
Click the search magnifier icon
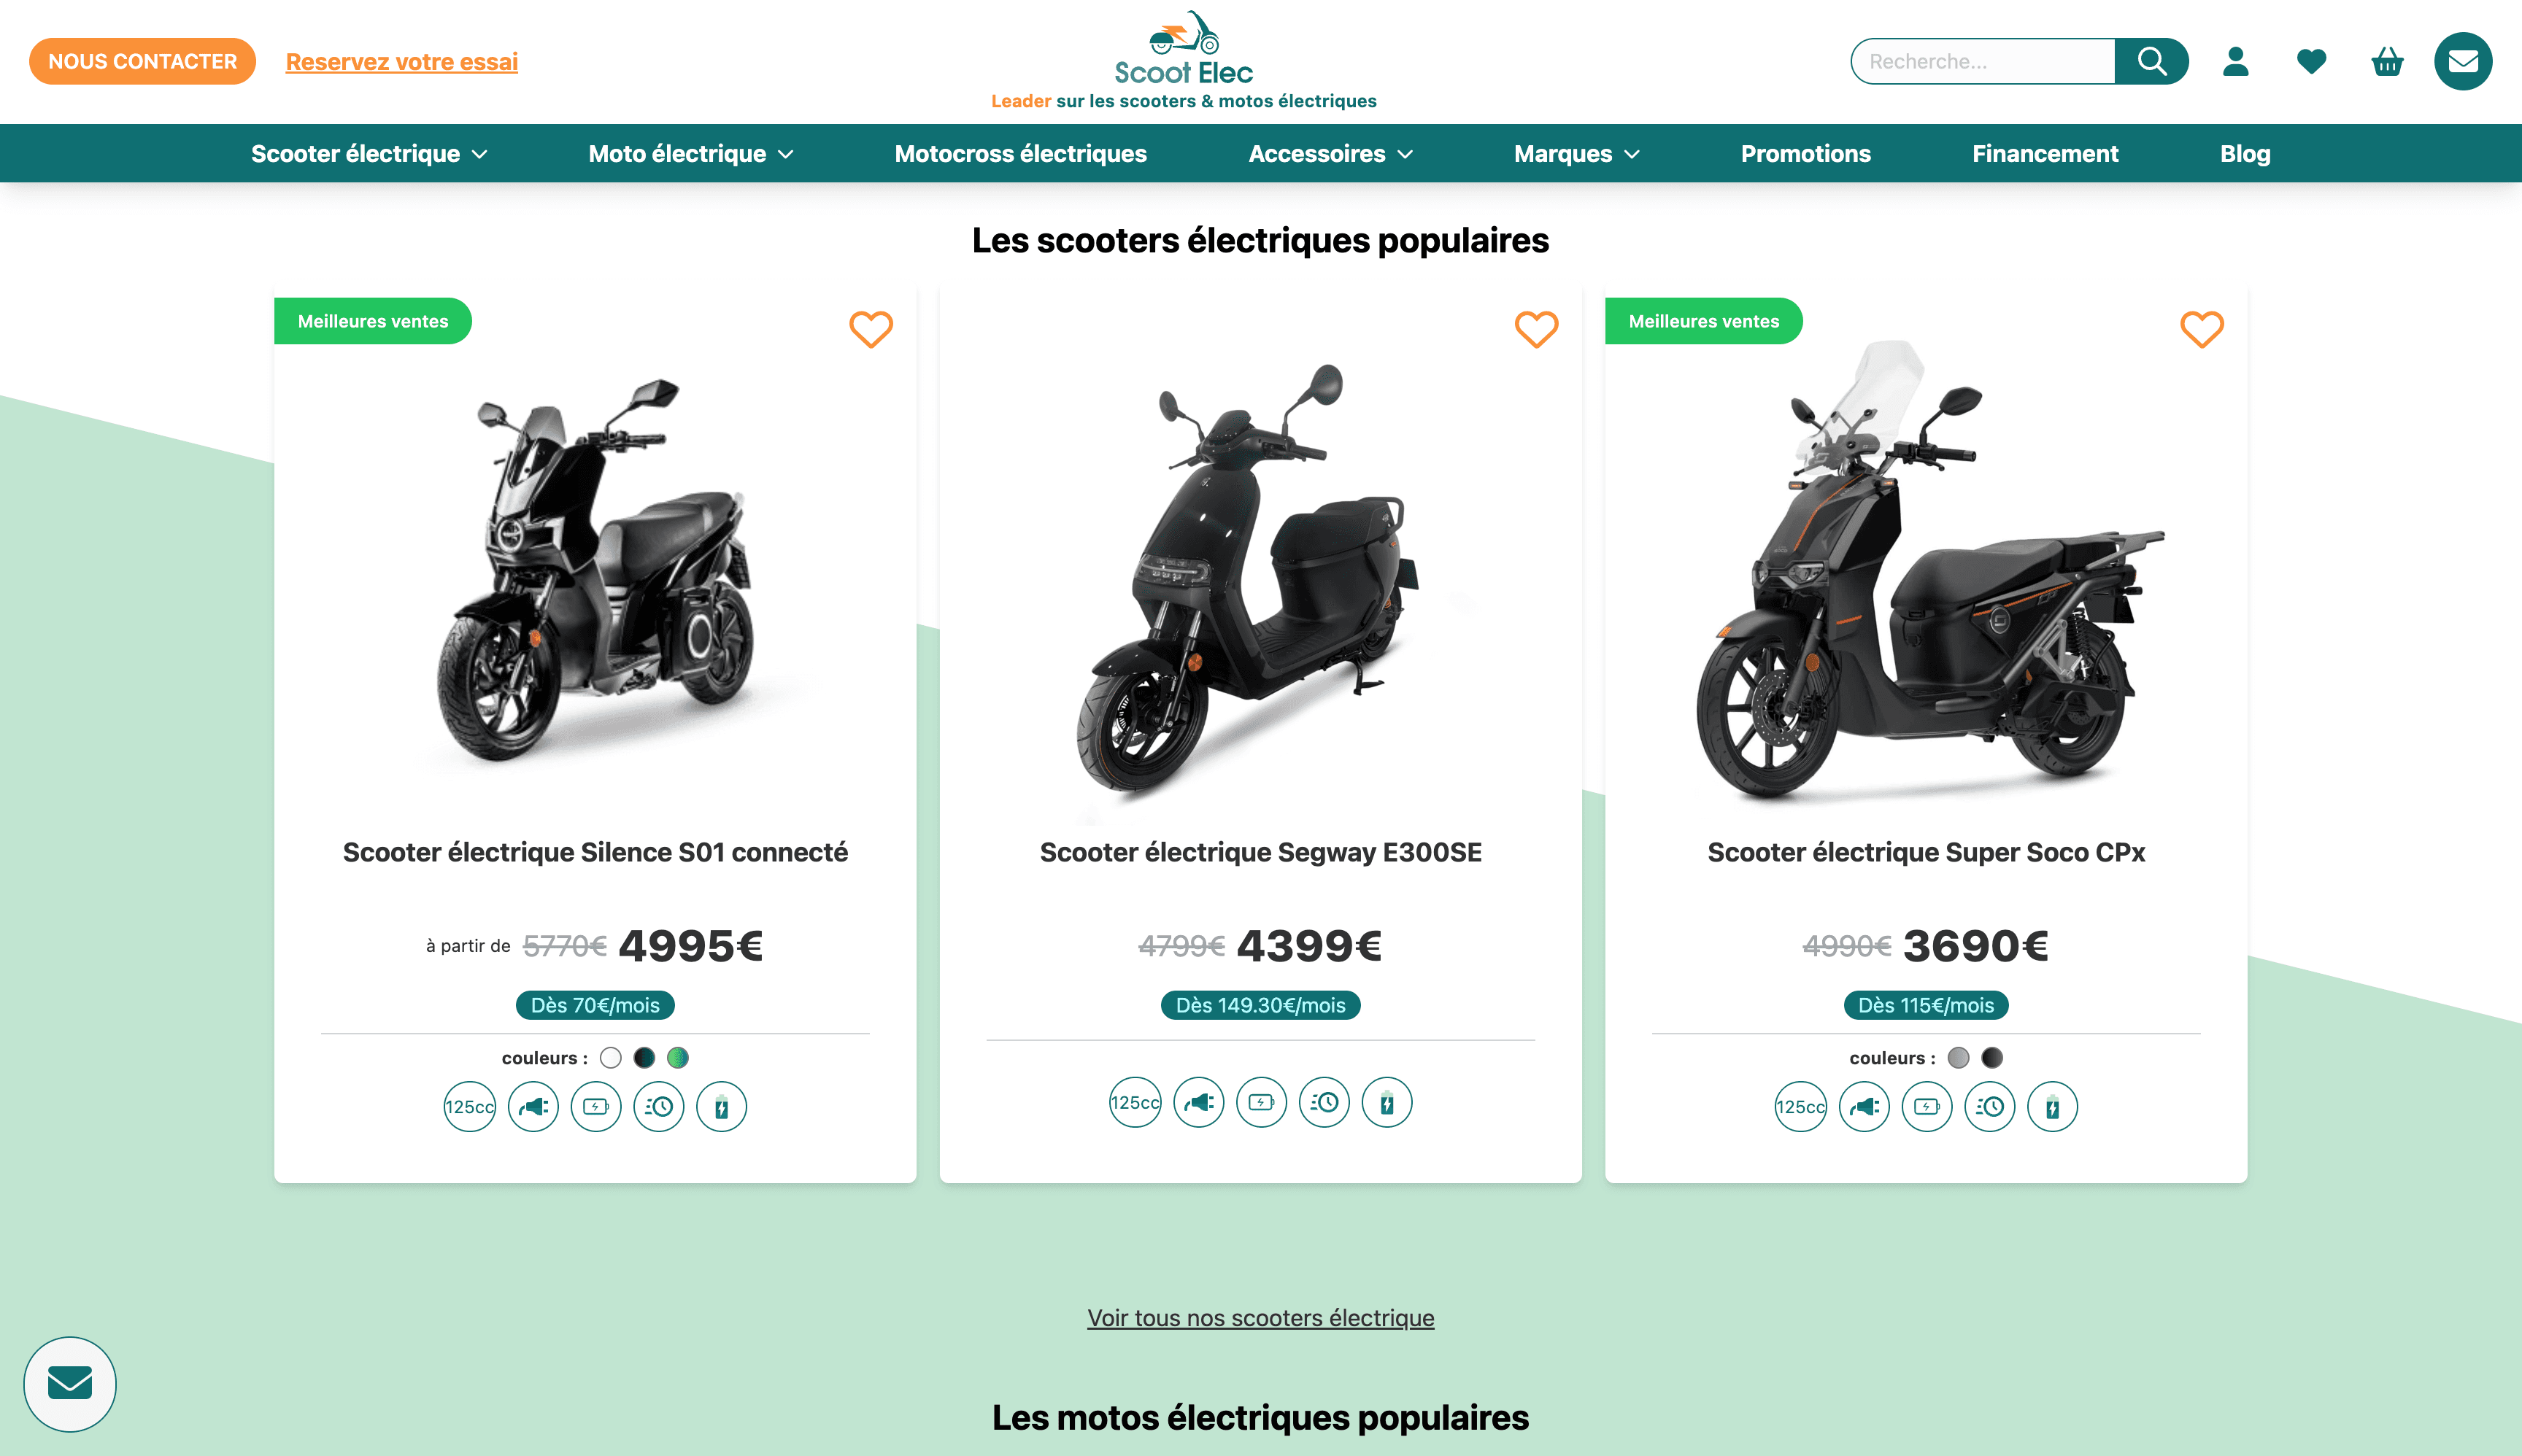coord(2151,61)
